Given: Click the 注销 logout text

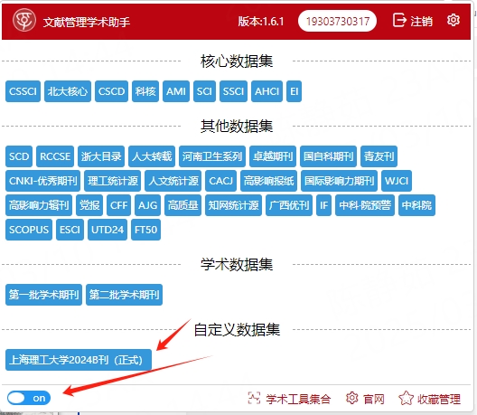Looking at the screenshot, I should coord(421,21).
